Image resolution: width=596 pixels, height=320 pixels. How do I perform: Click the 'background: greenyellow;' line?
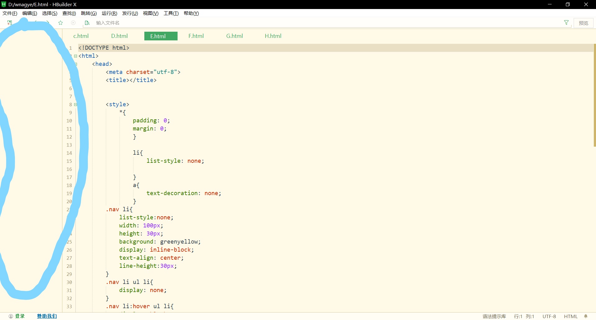pyautogui.click(x=160, y=242)
